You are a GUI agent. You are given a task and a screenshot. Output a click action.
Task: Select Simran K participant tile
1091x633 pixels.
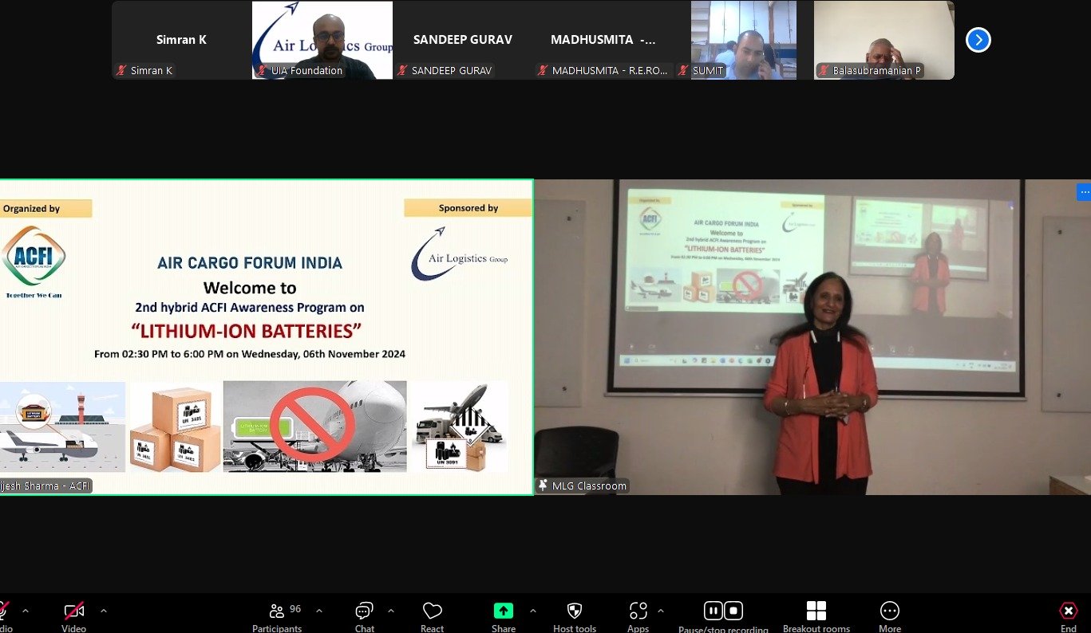tap(182, 40)
